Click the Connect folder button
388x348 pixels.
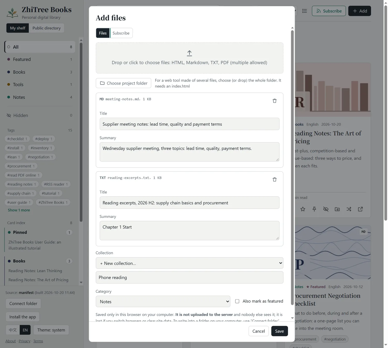(x=23, y=304)
